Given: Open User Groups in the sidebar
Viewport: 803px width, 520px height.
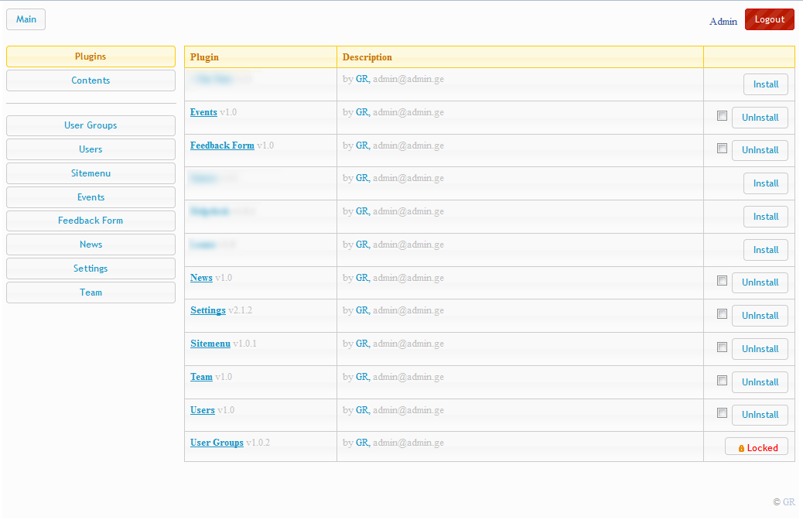Looking at the screenshot, I should click(x=91, y=125).
